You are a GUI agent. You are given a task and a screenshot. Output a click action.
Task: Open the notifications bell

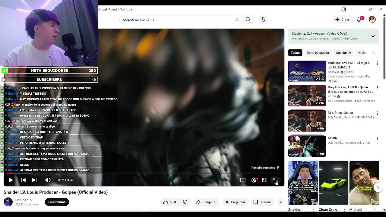coord(359,19)
